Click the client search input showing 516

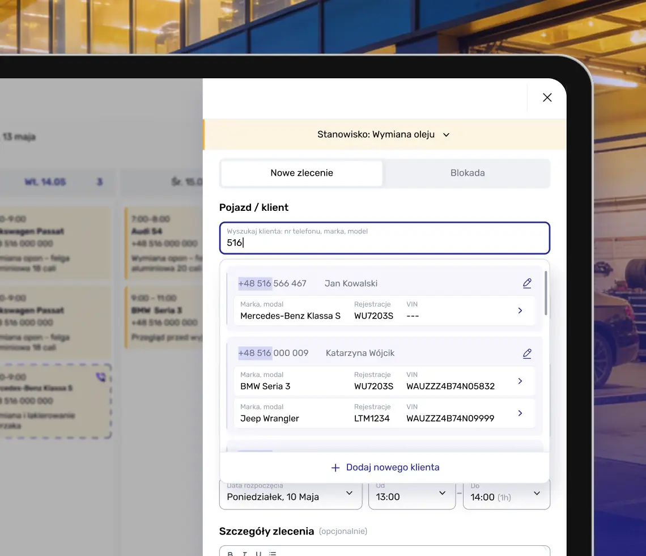click(385, 238)
